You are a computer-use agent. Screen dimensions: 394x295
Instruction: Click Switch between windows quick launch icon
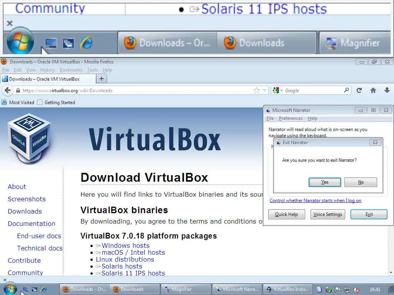[34, 289]
